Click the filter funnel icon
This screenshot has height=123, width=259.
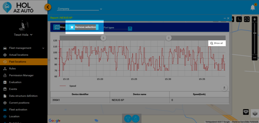(128, 118)
